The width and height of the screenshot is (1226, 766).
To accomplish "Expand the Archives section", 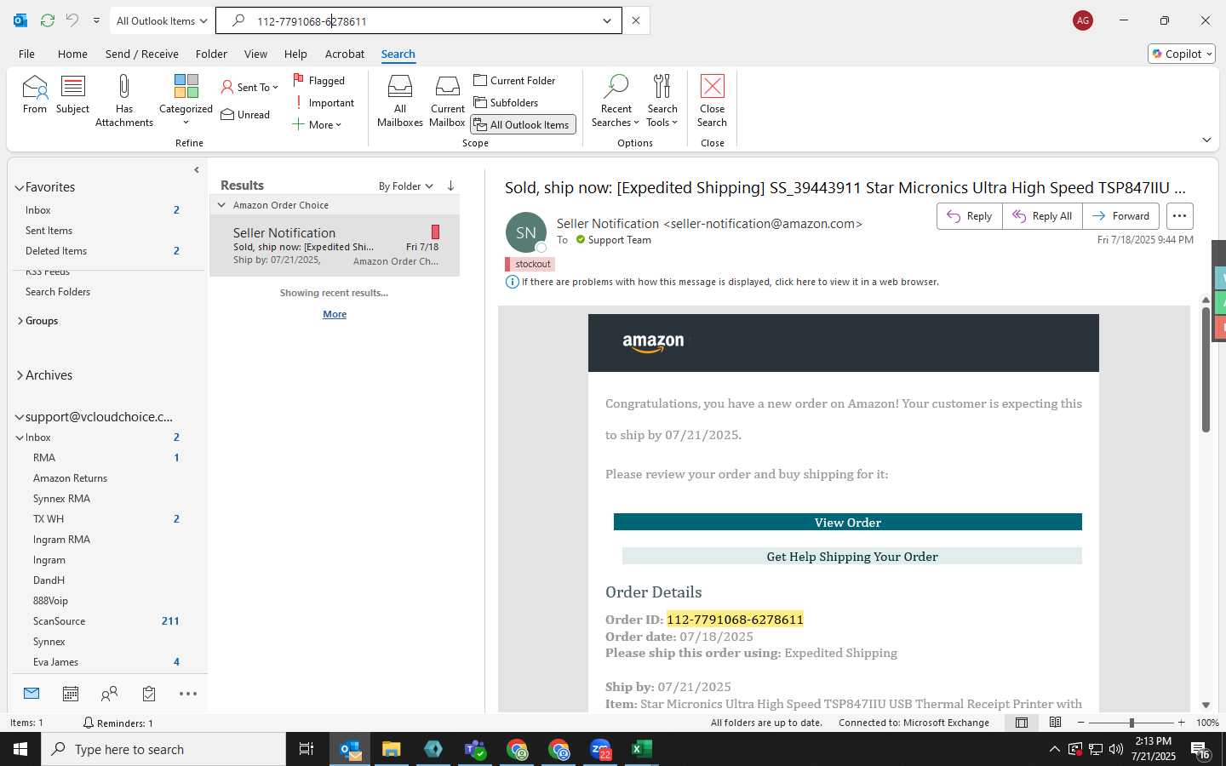I will (20, 375).
